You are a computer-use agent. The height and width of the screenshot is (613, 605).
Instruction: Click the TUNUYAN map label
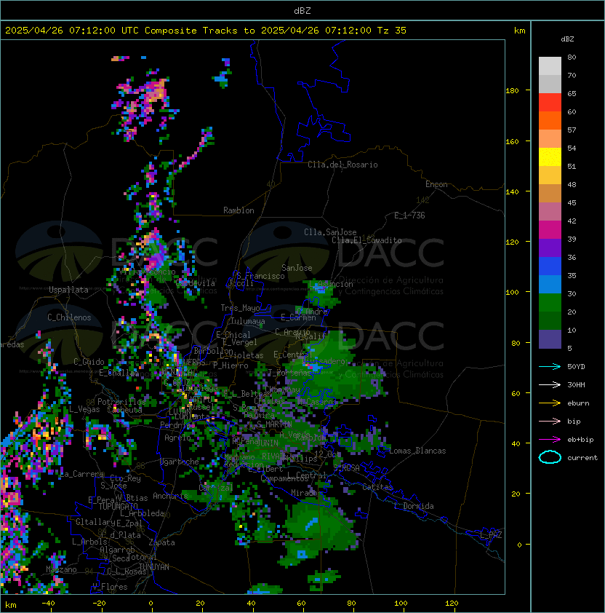coord(154,567)
